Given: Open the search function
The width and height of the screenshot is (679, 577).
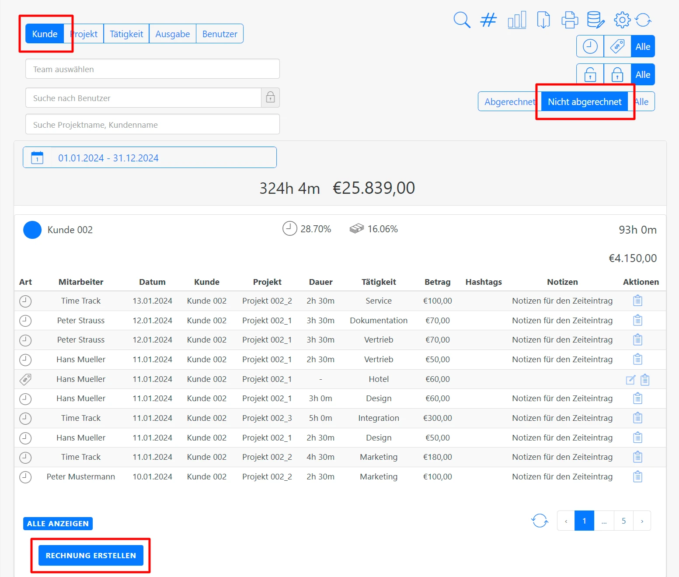Looking at the screenshot, I should point(462,20).
